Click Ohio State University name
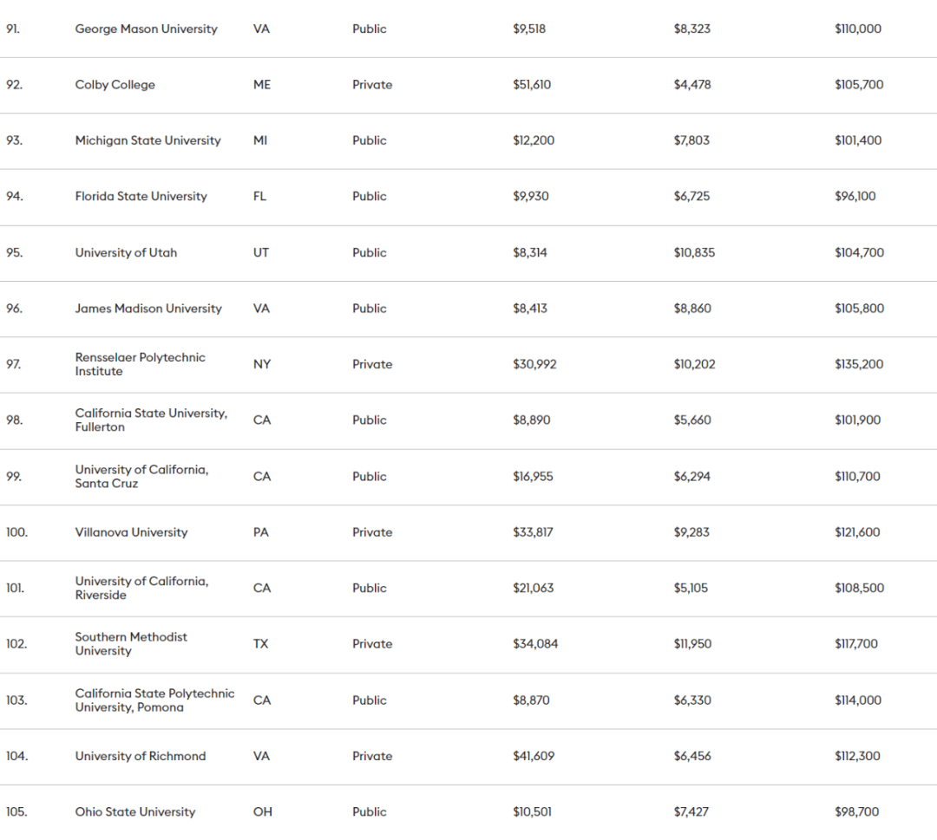This screenshot has width=937, height=840. tap(134, 812)
